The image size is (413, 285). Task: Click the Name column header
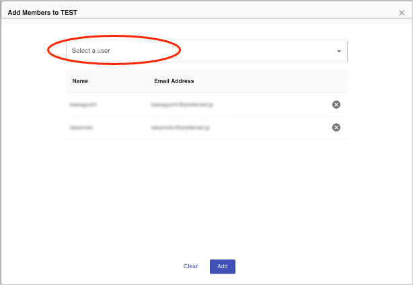(x=80, y=81)
